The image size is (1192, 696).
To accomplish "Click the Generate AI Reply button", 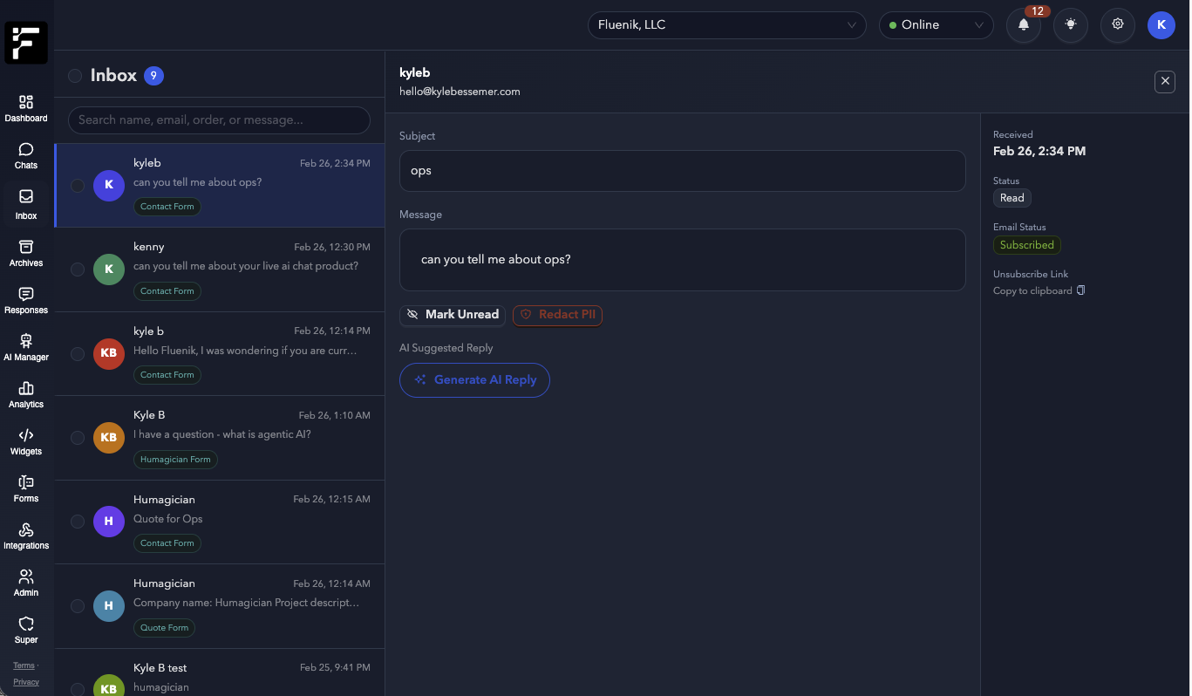I will click(x=474, y=380).
